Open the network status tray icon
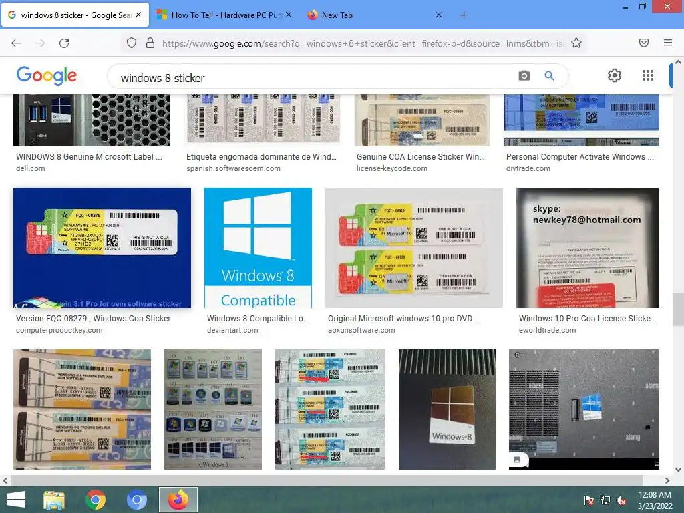The height and width of the screenshot is (513, 684). 605,500
